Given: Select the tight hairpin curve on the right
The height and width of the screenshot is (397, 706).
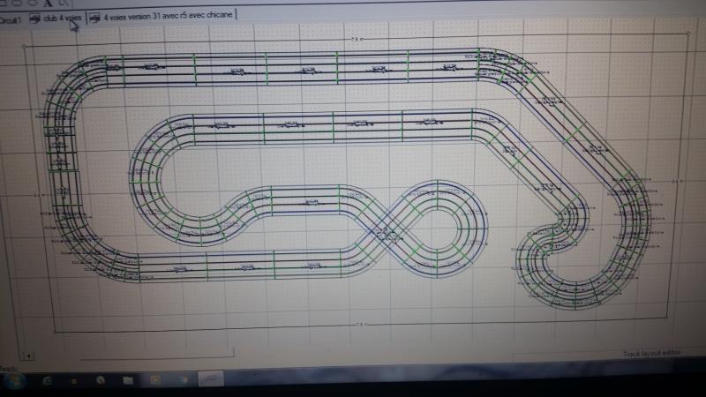Looking at the screenshot, I should (x=540, y=250).
